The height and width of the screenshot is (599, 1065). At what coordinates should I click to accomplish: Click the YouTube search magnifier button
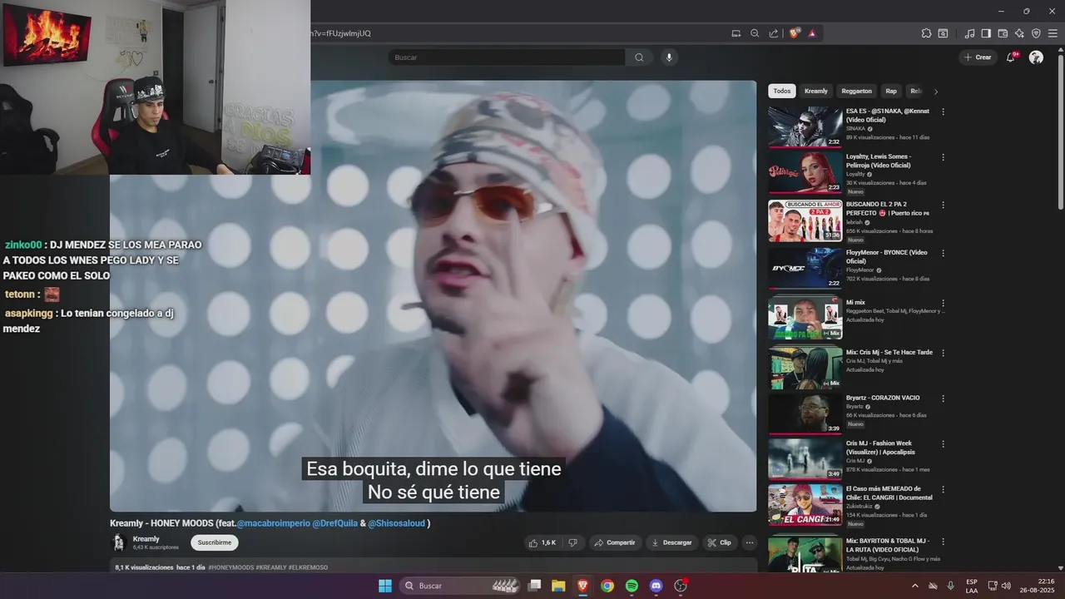639,57
